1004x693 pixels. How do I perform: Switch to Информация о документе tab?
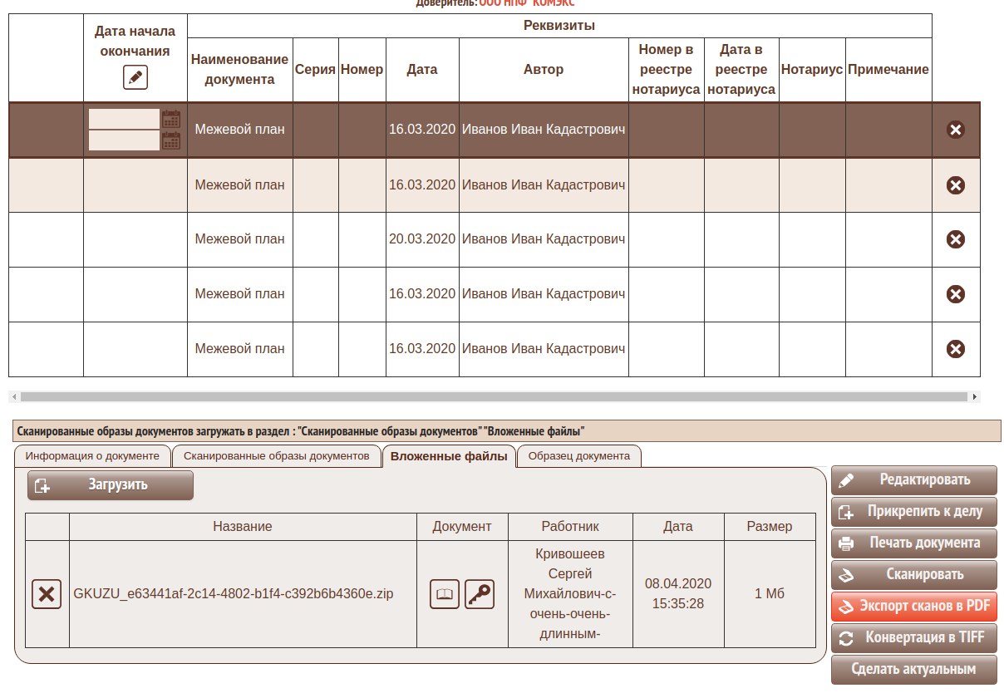[92, 456]
